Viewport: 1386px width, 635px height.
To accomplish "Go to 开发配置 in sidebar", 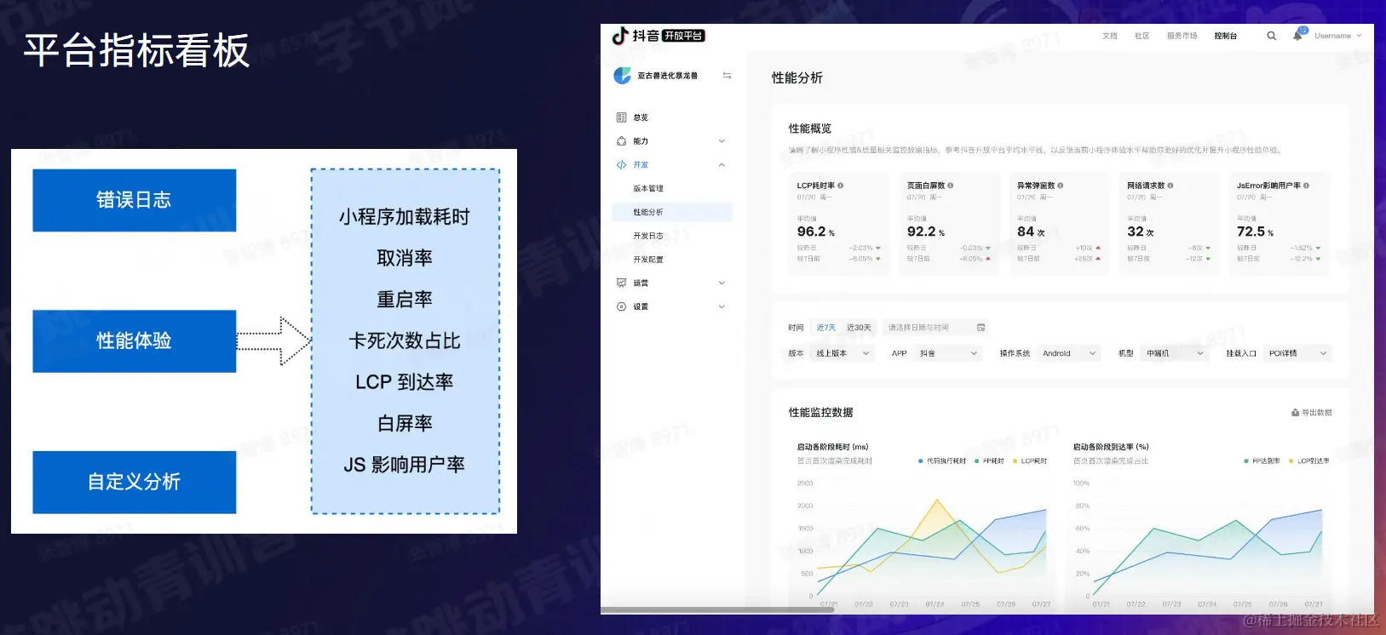I will (648, 260).
